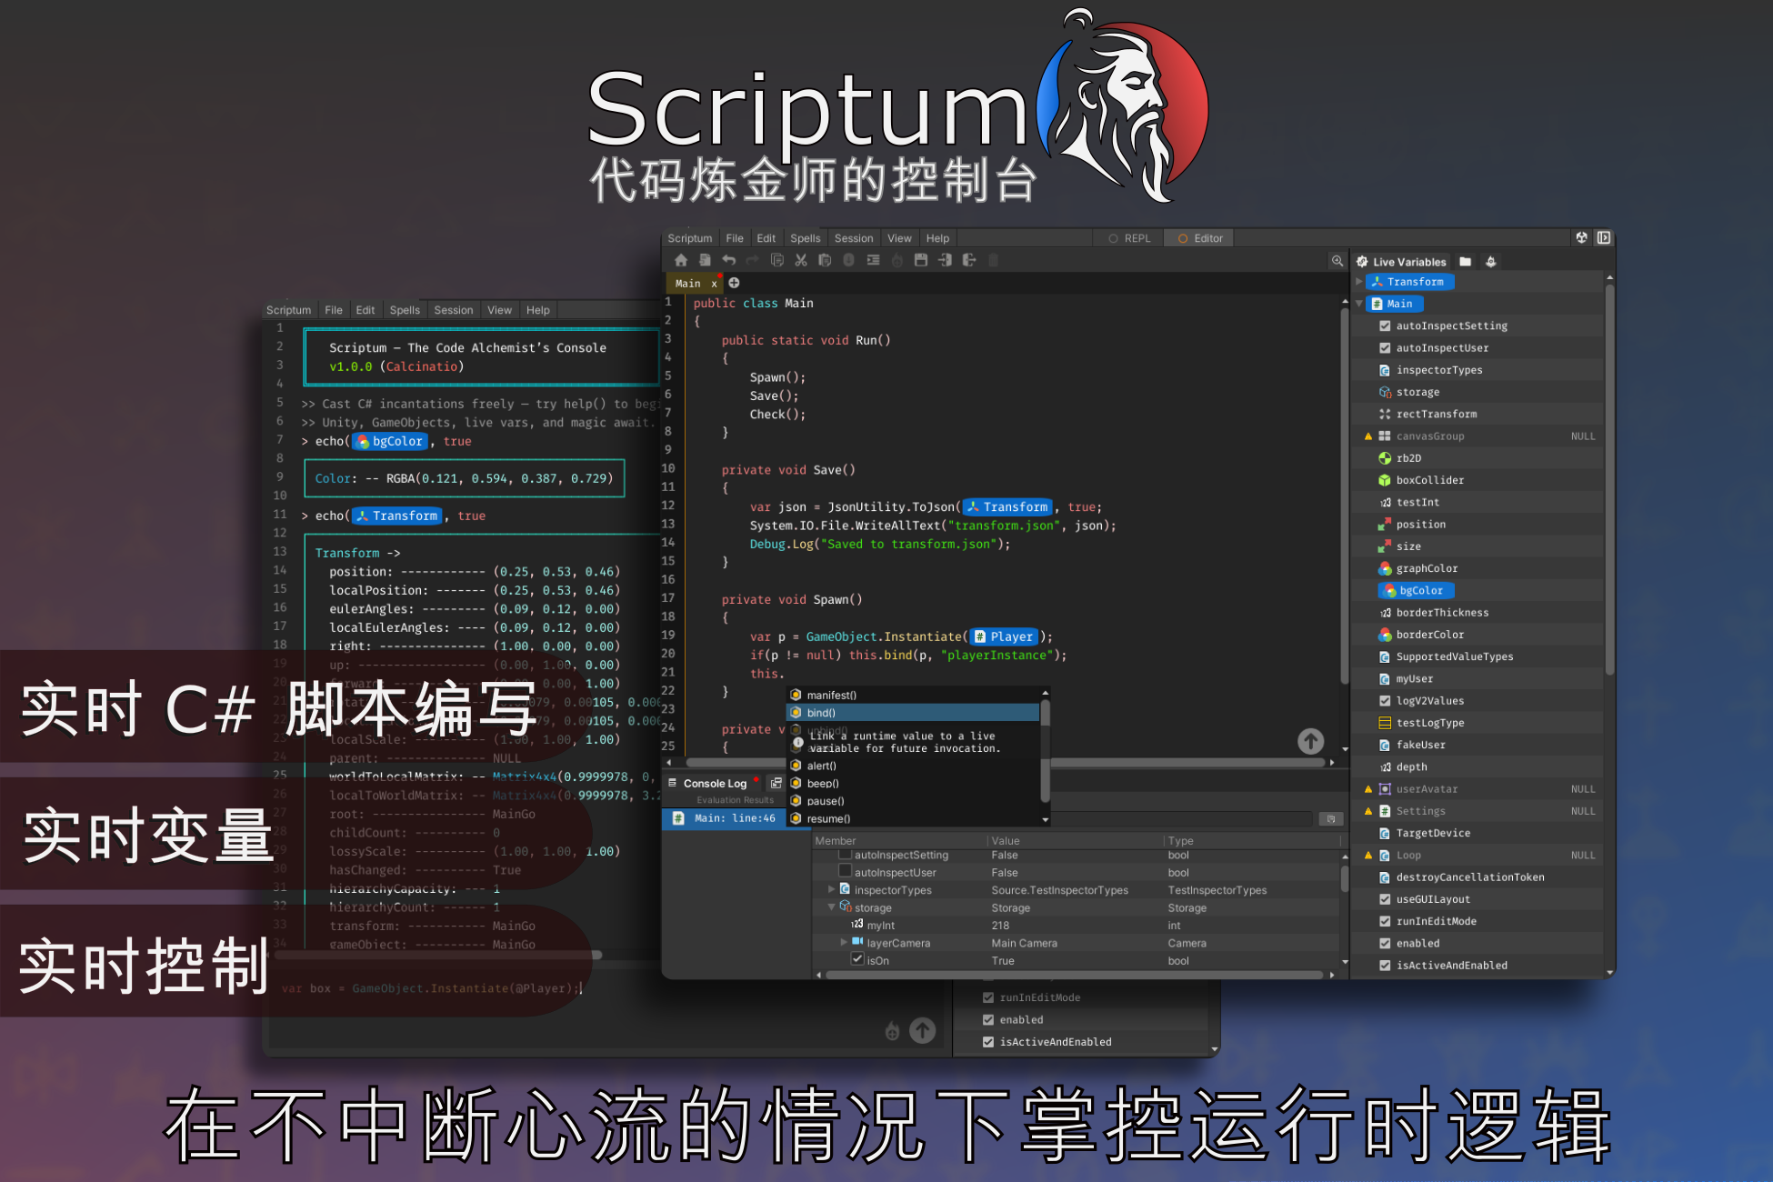Click the code editor's right horizontal scroll arrow
The width and height of the screenshot is (1773, 1182).
point(1332,763)
